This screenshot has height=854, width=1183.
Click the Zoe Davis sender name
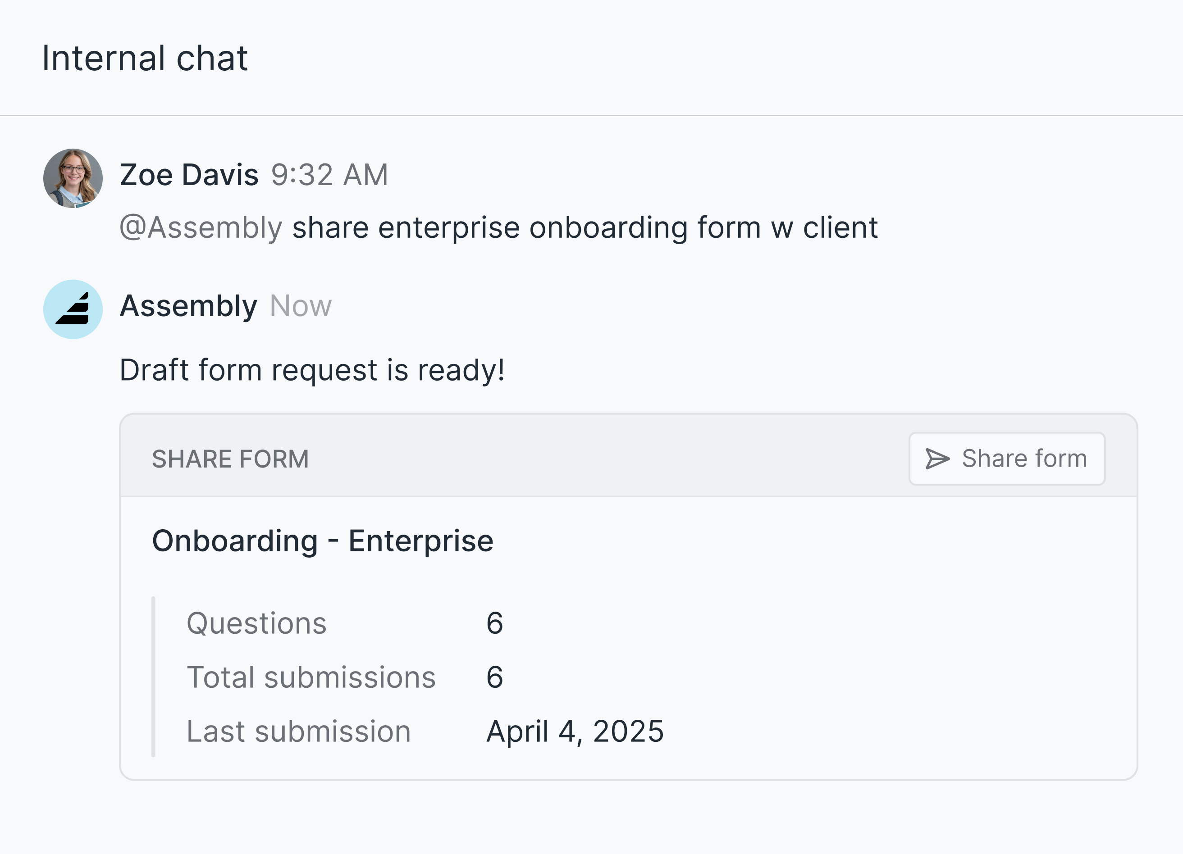(x=189, y=175)
